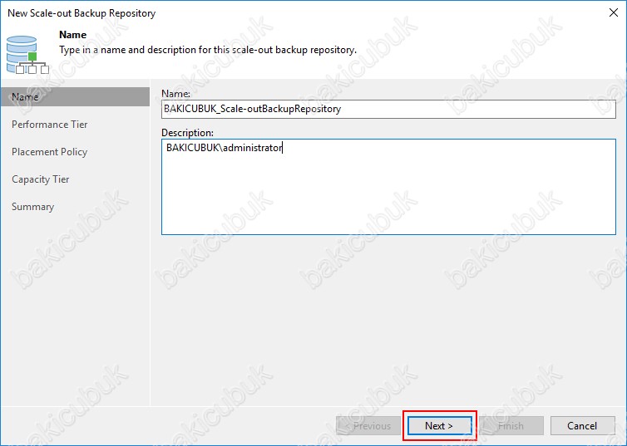Click the Next > button
The height and width of the screenshot is (446, 627).
(x=439, y=425)
